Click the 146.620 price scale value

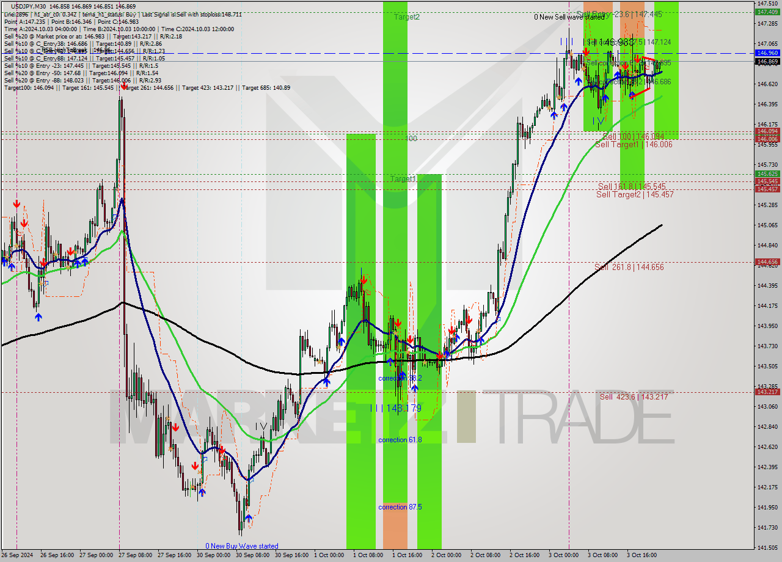[x=768, y=84]
